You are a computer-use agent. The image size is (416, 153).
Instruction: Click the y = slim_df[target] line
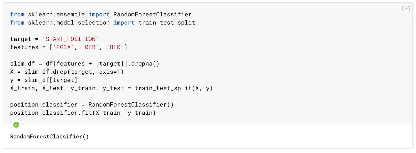click(44, 80)
